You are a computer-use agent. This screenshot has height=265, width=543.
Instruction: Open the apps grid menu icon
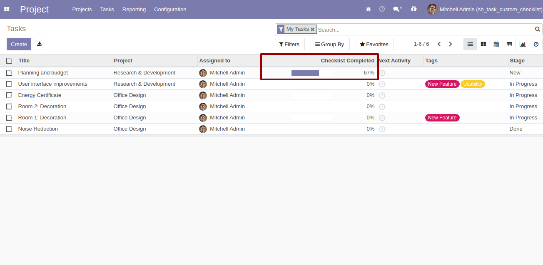point(7,9)
